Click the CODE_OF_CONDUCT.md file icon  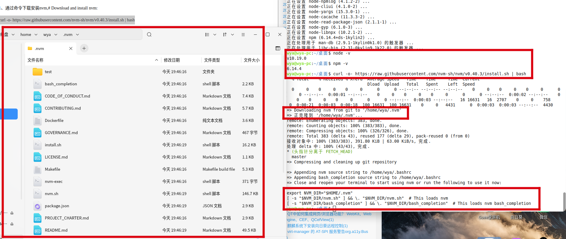click(38, 96)
